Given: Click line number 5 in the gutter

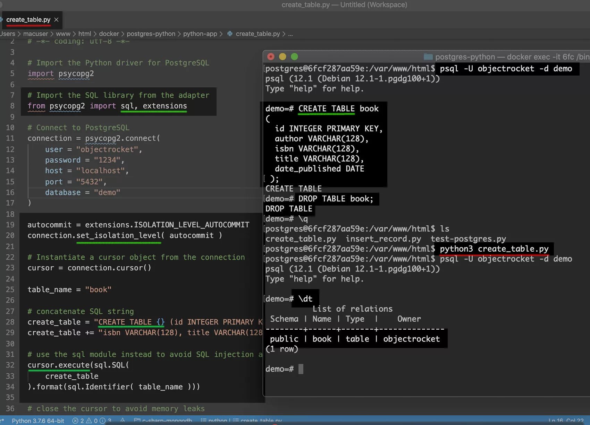Looking at the screenshot, I should coord(12,73).
